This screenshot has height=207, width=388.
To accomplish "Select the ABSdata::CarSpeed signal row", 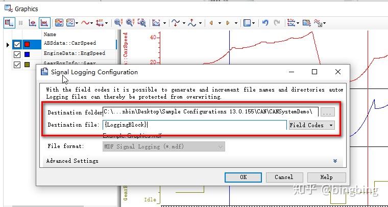I will 64,44.
